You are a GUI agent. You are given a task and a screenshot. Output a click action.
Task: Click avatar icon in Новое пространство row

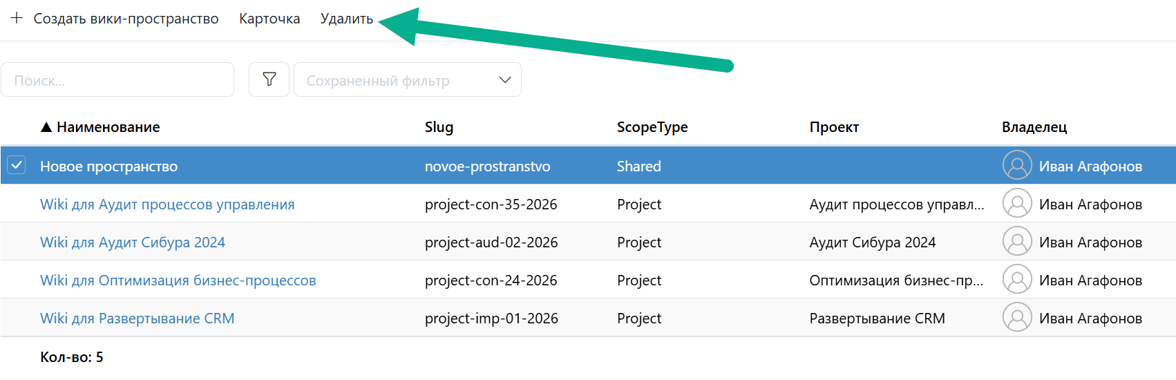point(1016,166)
